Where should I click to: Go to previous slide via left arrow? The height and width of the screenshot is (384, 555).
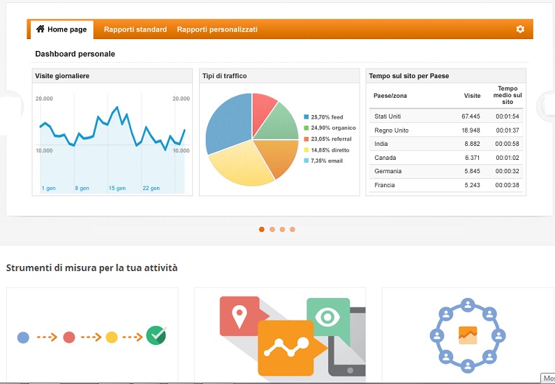(13, 106)
